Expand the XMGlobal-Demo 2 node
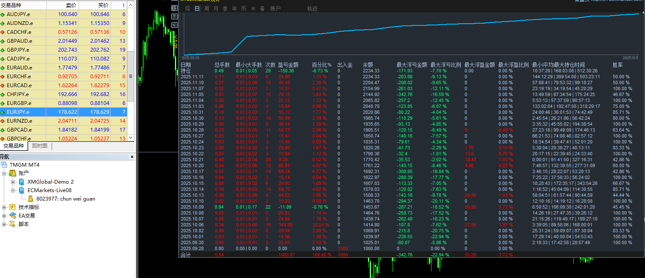 pos(13,182)
